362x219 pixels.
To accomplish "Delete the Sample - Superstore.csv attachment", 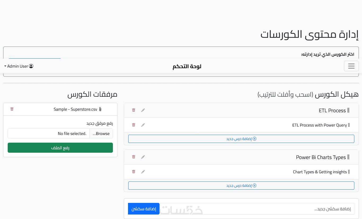I will coord(12,109).
